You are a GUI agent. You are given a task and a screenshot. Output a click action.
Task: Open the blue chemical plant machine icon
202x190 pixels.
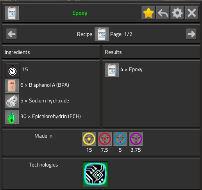[120, 139]
